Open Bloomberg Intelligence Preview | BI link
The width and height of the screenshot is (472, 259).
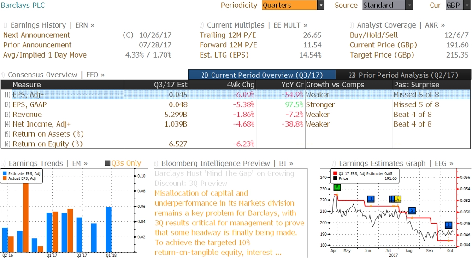(x=227, y=163)
